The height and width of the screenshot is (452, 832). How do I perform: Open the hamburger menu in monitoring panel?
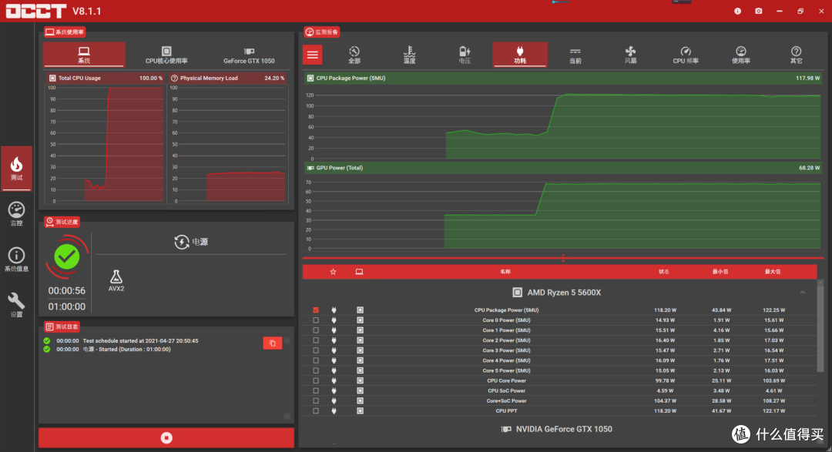[313, 55]
